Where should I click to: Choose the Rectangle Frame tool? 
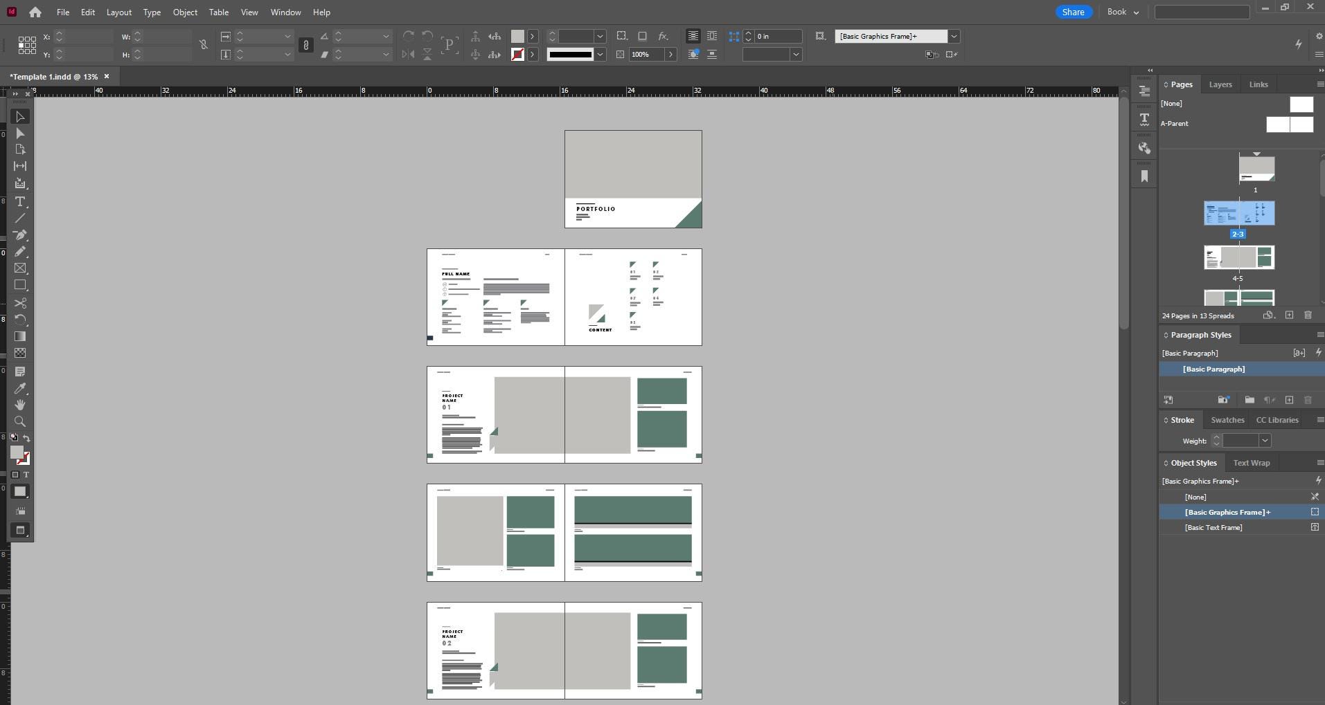pyautogui.click(x=20, y=268)
